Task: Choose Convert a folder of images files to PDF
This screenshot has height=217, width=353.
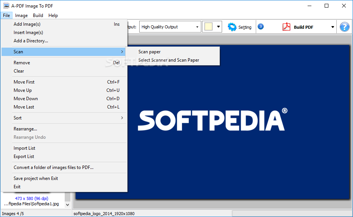Action: [64, 167]
